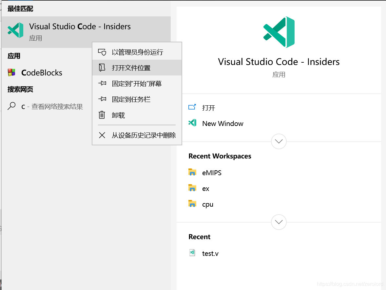Click the shield icon for 以管理员身份运行
The height and width of the screenshot is (290, 386).
(102, 52)
